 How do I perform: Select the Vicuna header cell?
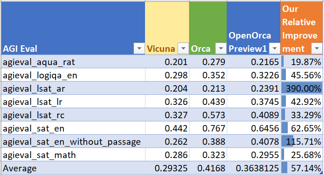(167, 28)
